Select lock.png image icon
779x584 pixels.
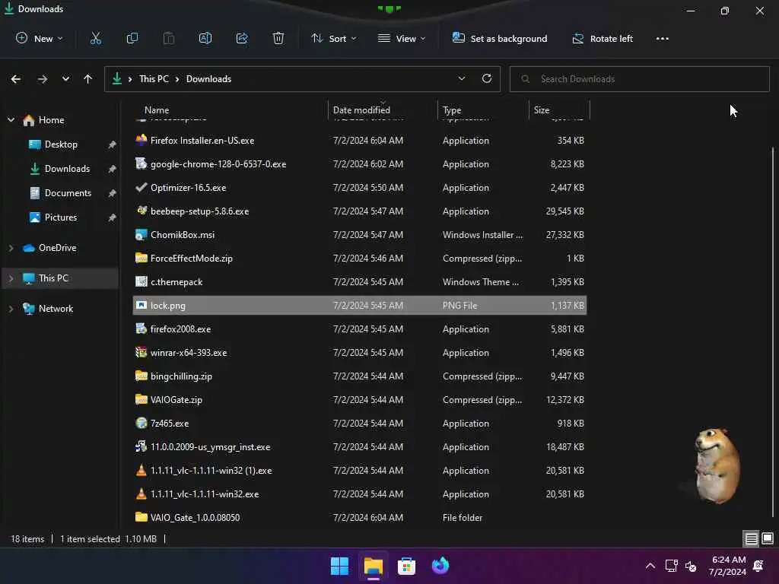pyautogui.click(x=141, y=305)
